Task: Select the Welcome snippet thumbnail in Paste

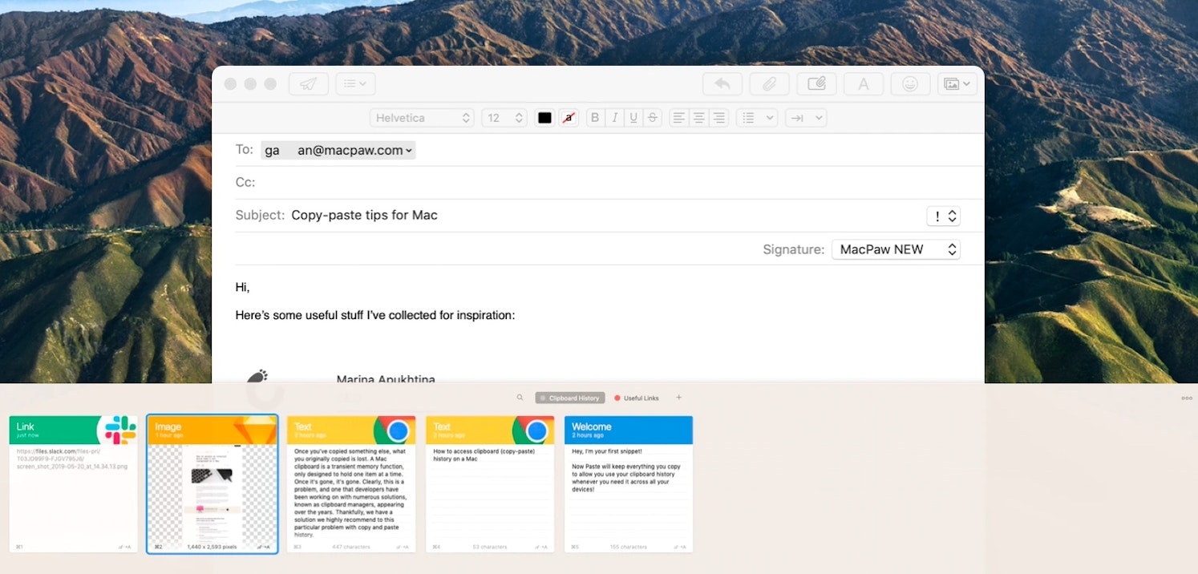Action: coord(629,483)
